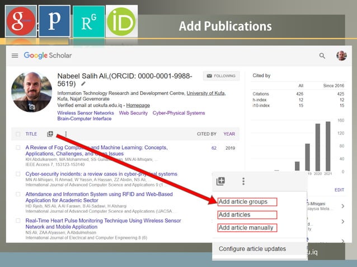Check the box for Fog Computing review article
This screenshot has height=267, width=357.
18,148
